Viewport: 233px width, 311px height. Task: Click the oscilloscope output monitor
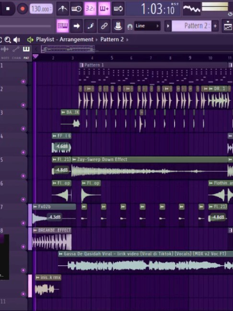point(191,9)
